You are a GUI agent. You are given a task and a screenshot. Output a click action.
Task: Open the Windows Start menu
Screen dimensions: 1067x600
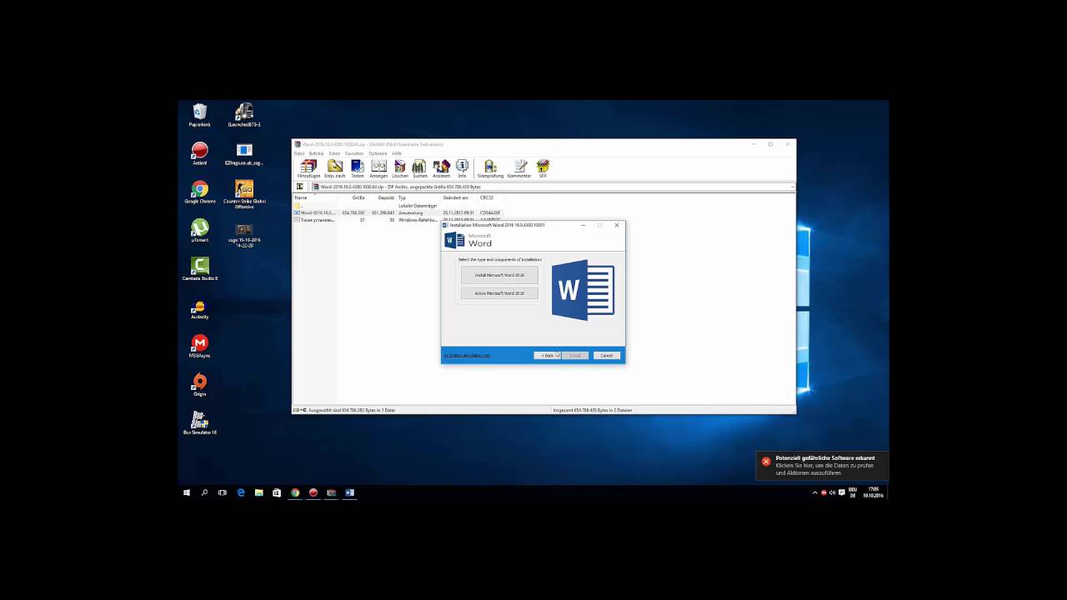pos(187,492)
